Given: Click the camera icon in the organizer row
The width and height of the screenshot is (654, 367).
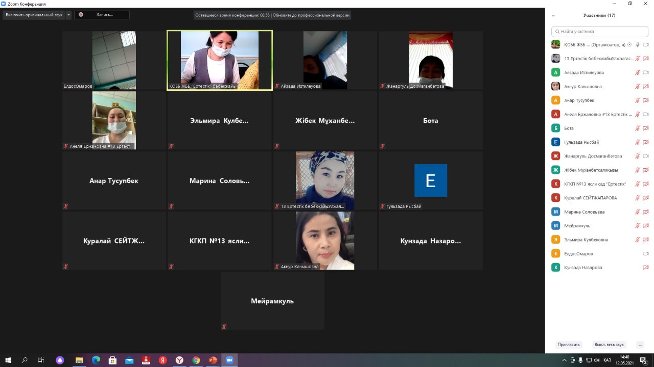Looking at the screenshot, I should click(646, 45).
